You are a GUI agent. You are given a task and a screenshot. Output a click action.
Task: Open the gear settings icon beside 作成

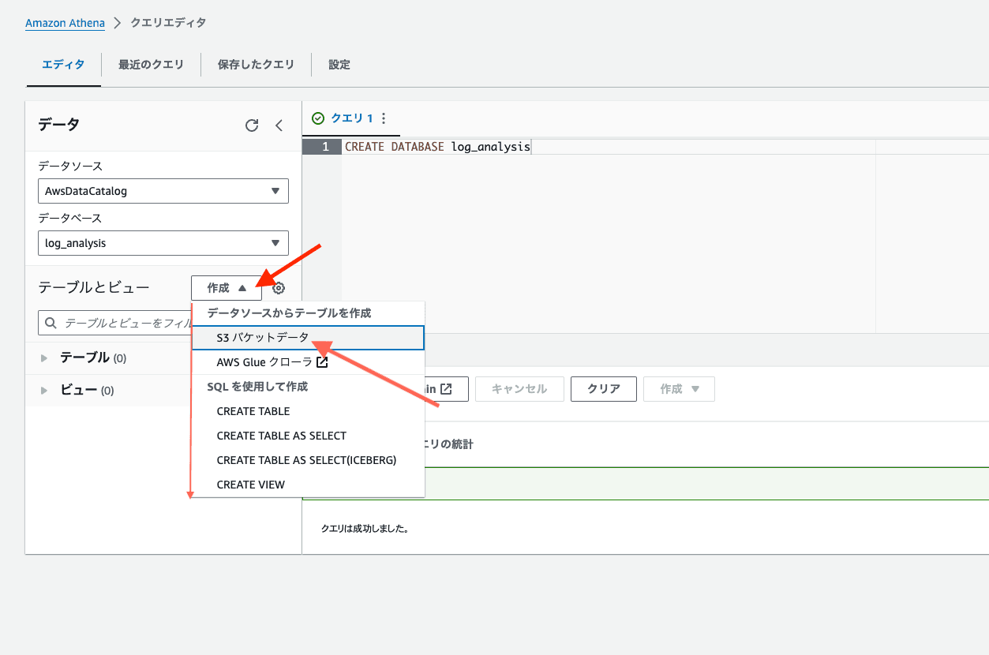[278, 288]
